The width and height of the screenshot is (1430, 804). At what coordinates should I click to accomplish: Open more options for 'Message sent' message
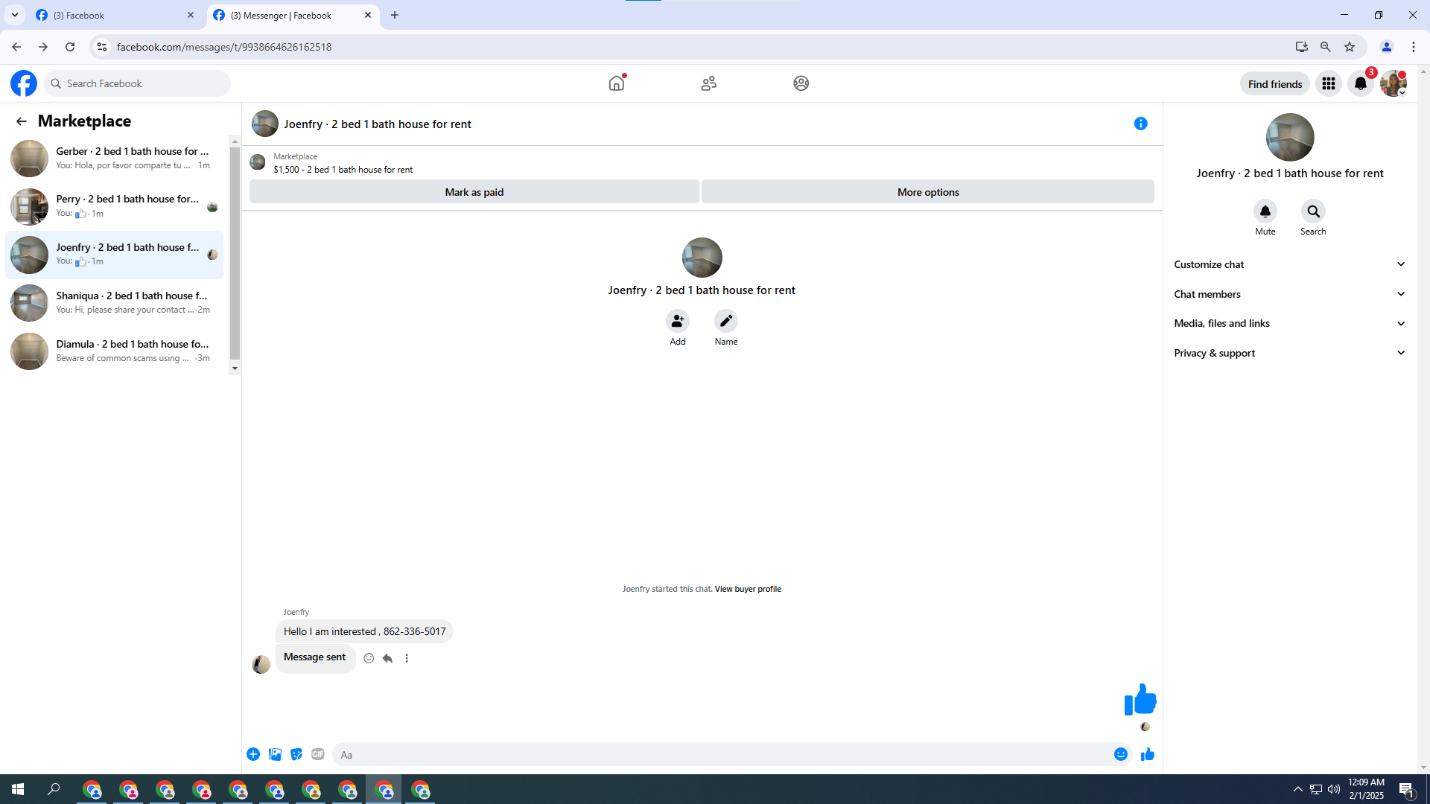pyautogui.click(x=407, y=658)
